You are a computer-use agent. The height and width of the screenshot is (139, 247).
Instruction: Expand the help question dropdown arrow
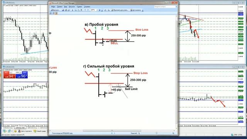point(176,7)
